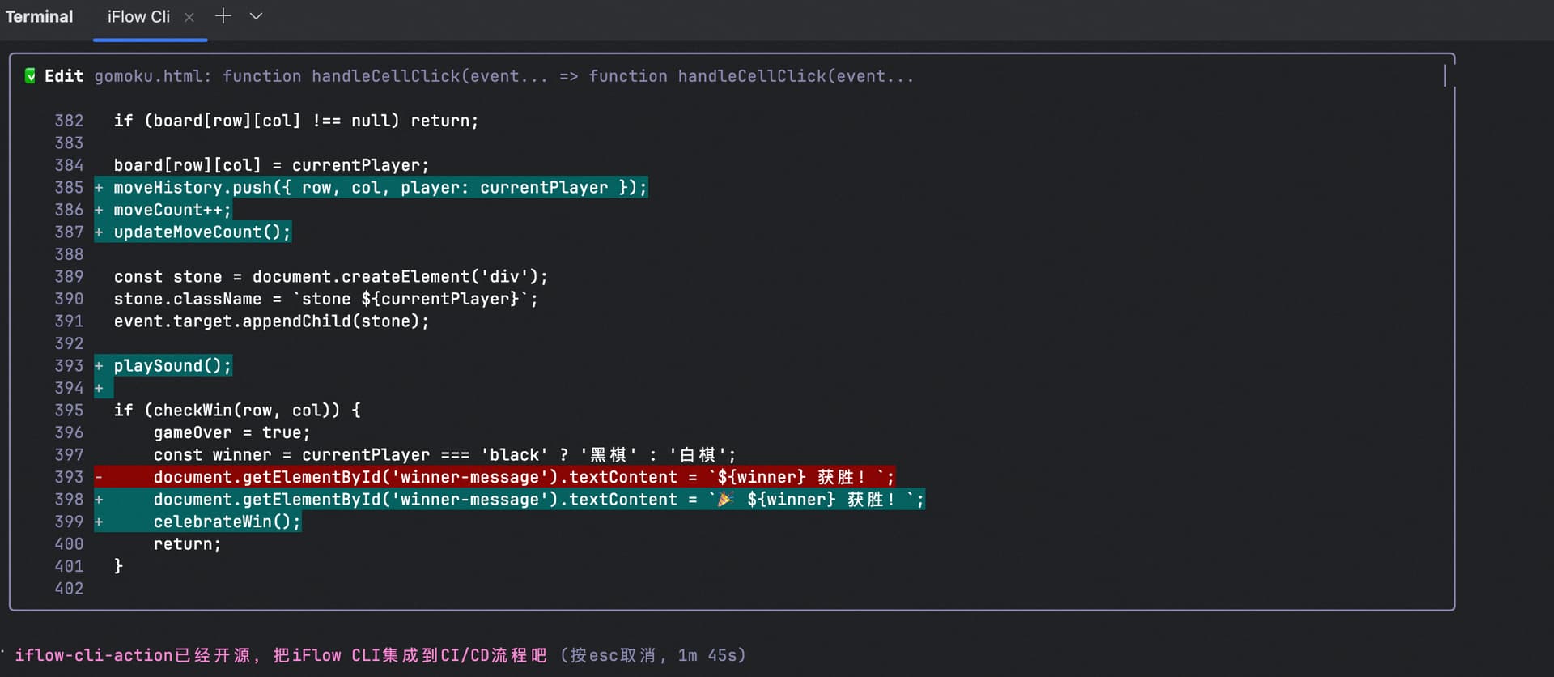Click the if checkWin(row, col) line
The height and width of the screenshot is (677, 1554).
tap(237, 411)
